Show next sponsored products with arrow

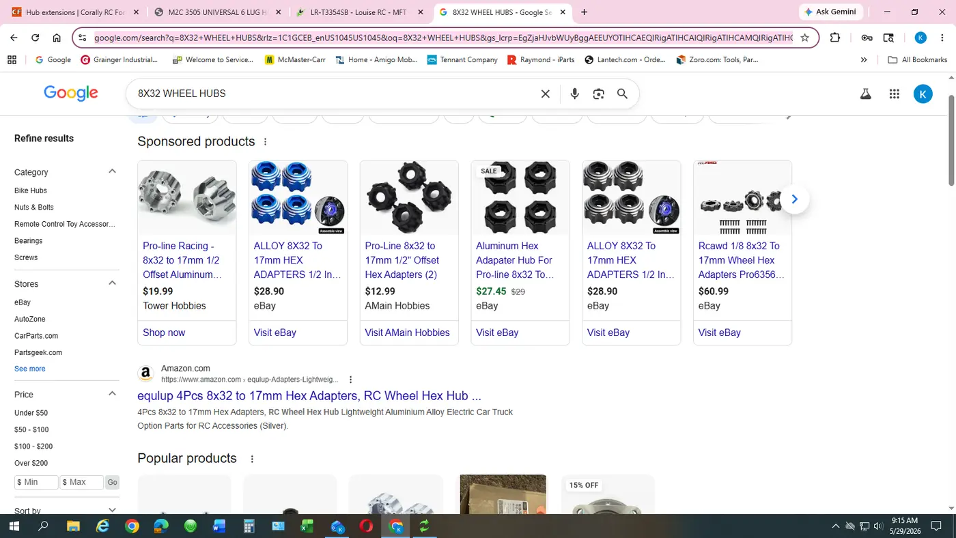pyautogui.click(x=794, y=199)
